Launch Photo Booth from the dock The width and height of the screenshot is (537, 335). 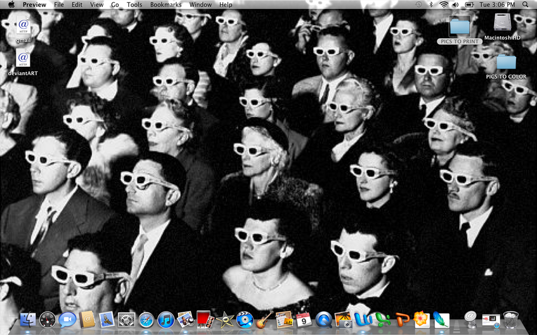205,320
